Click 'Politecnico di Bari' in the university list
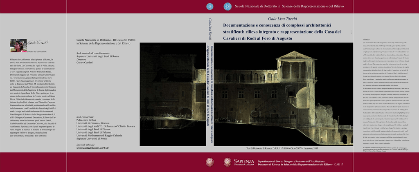 tap(89, 122)
